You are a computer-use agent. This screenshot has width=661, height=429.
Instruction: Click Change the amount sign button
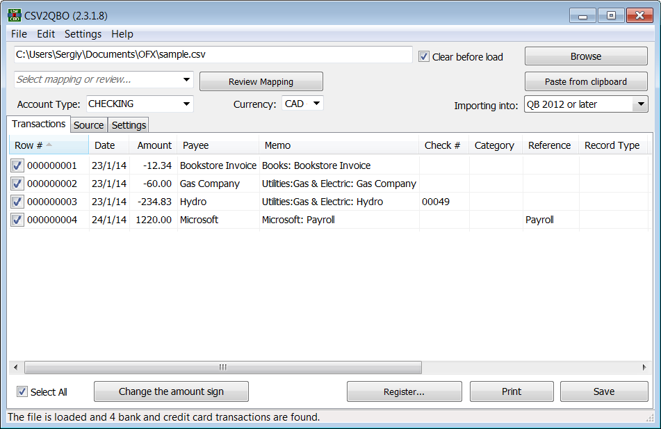[x=171, y=391]
